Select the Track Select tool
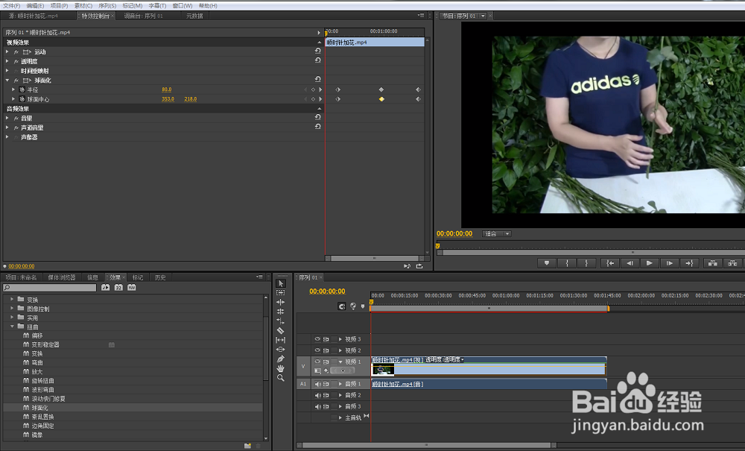 click(280, 293)
